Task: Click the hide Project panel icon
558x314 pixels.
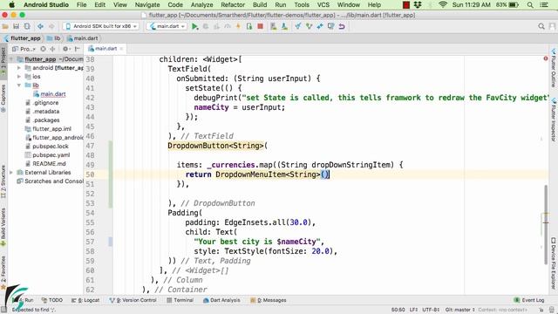Action: click(78, 49)
